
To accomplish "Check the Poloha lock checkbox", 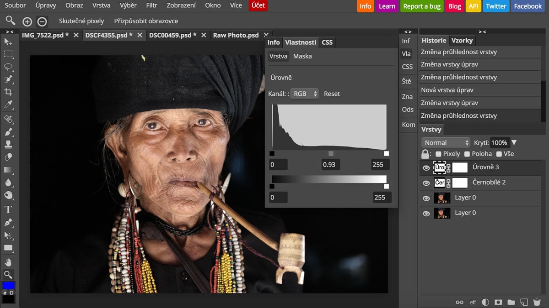I will tap(467, 154).
